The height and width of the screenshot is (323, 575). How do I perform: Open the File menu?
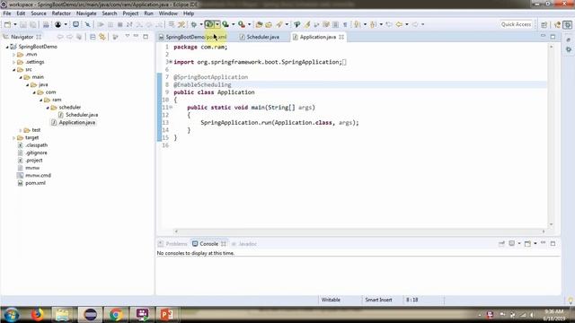coord(7,13)
